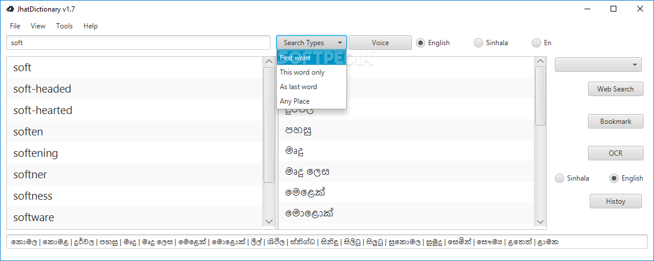Select the meaning 'මොළොක්'
This screenshot has width=654, height=261.
[406, 213]
